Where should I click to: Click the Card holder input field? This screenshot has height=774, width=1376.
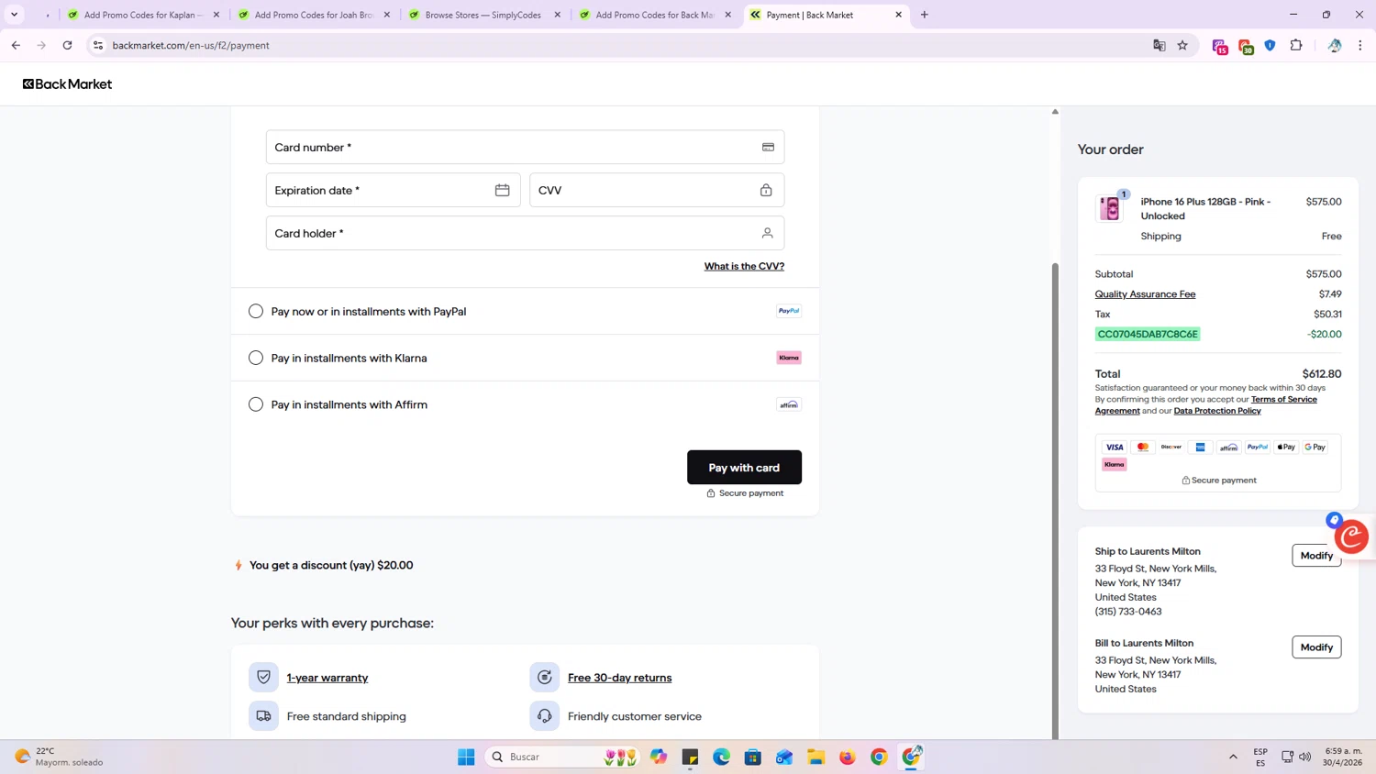point(525,233)
